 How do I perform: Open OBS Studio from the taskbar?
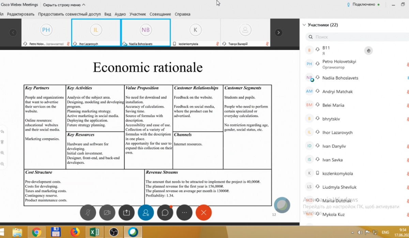[x=113, y=232]
